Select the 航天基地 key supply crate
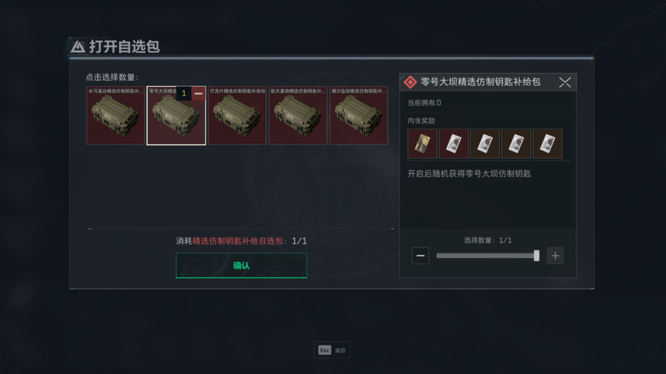The height and width of the screenshot is (374, 666). pos(298,115)
